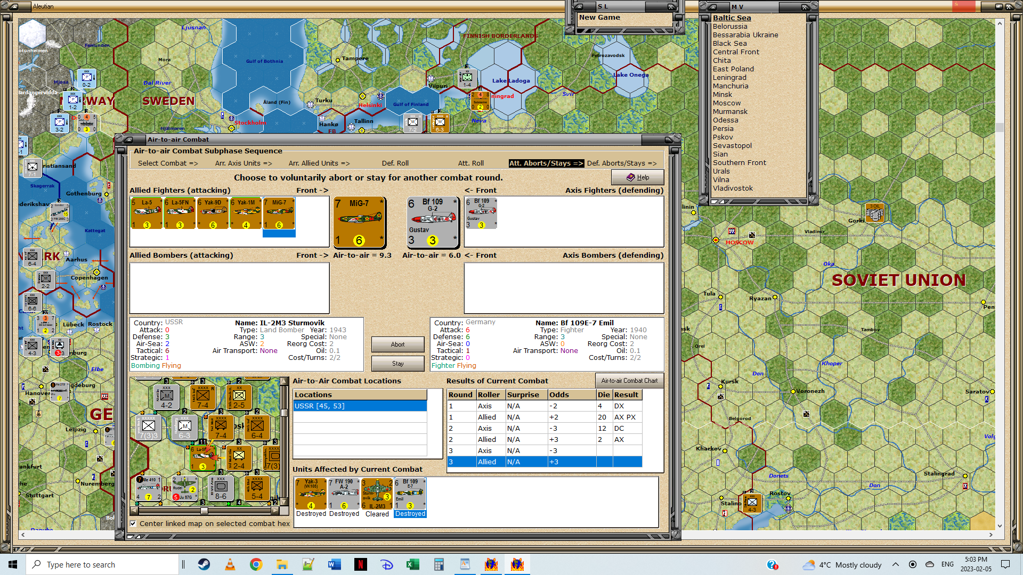
Task: Click the linked minimap vertical scrollbar thumb
Action: pos(284,414)
